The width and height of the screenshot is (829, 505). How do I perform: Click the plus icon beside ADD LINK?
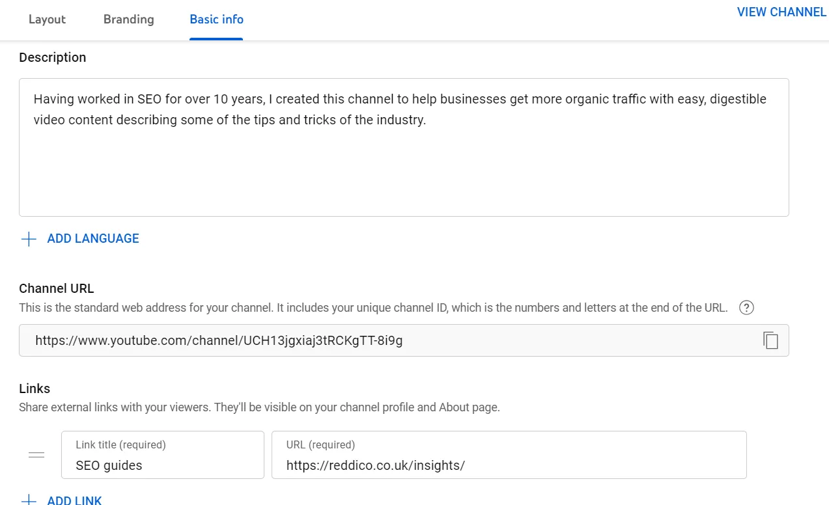[x=29, y=500]
